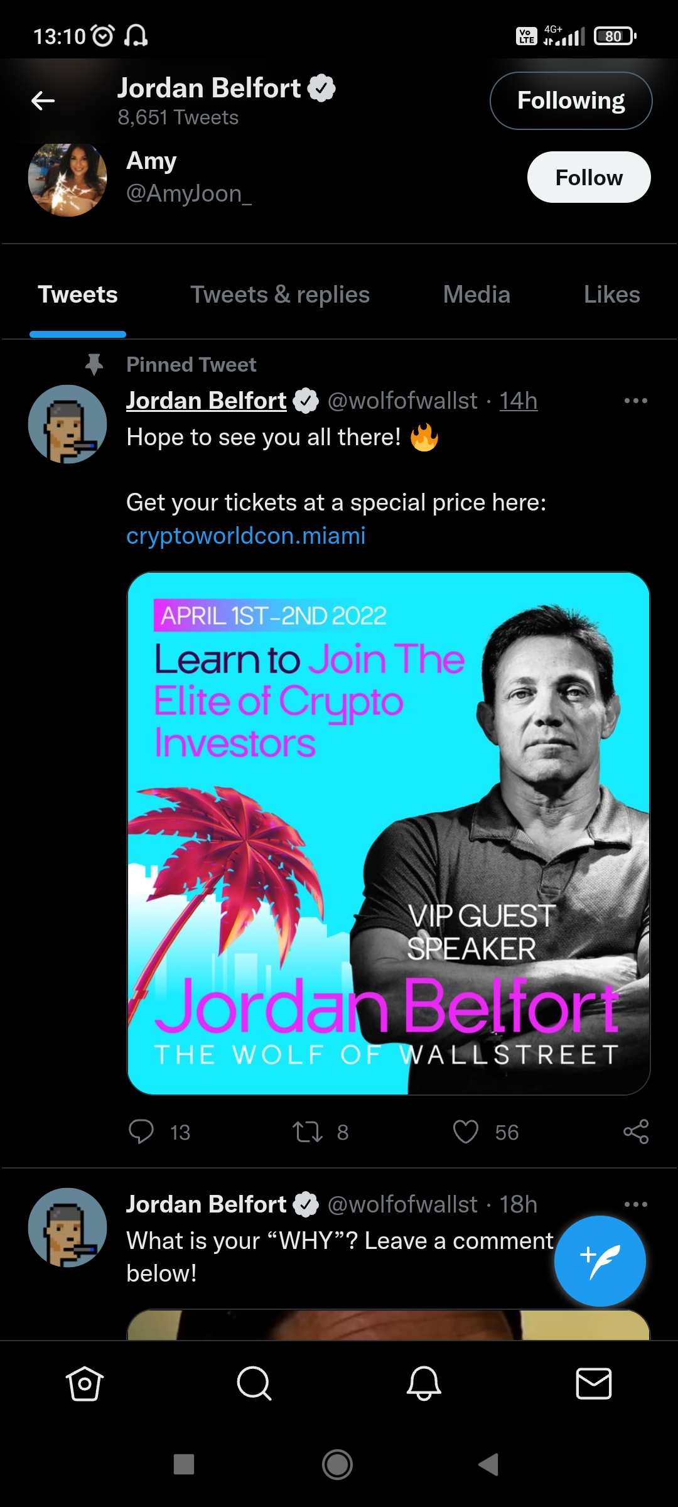Image resolution: width=678 pixels, height=1507 pixels.
Task: Toggle the Following button for Jordan Belfort
Action: click(571, 100)
